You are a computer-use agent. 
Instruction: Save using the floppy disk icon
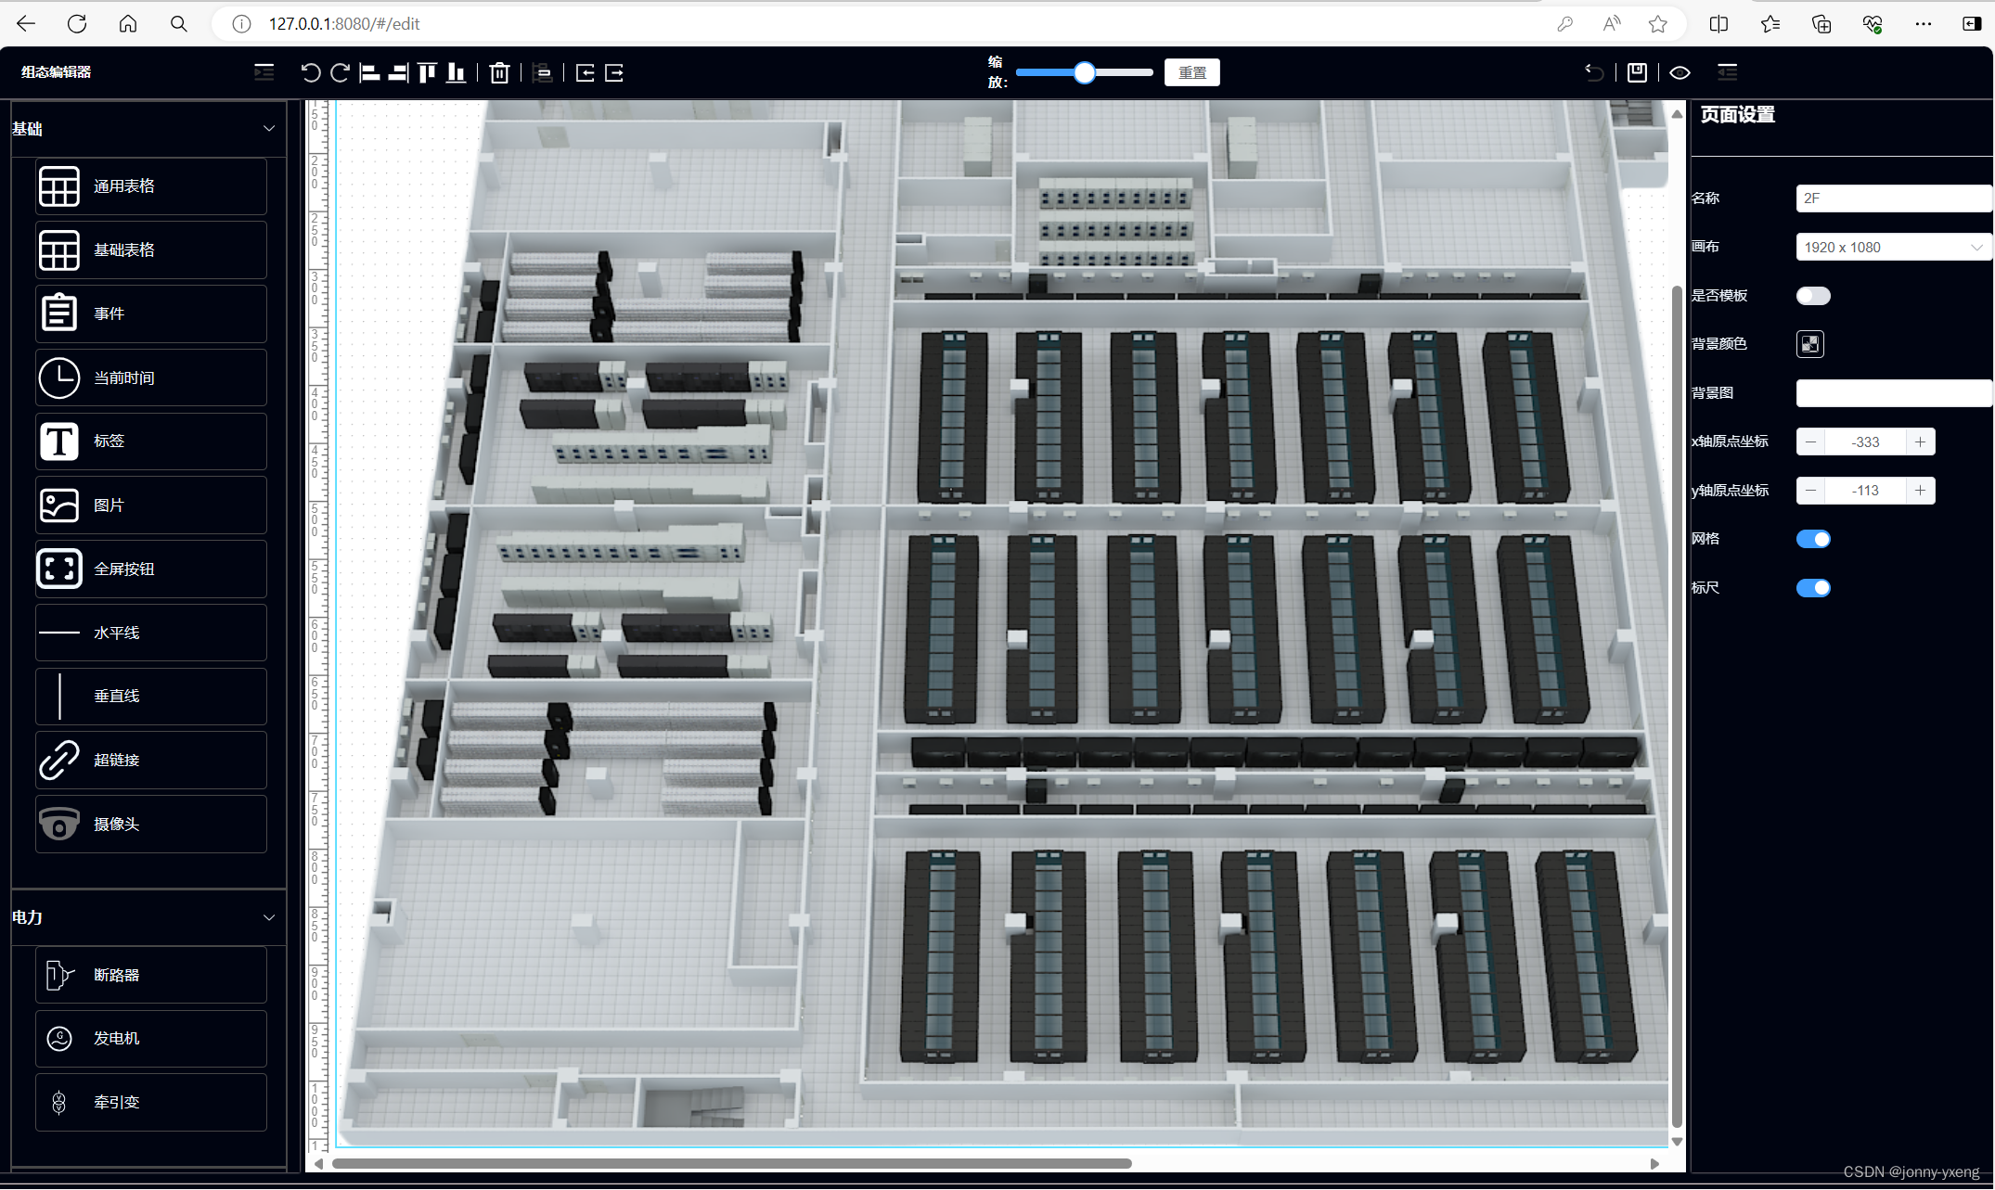click(x=1637, y=72)
